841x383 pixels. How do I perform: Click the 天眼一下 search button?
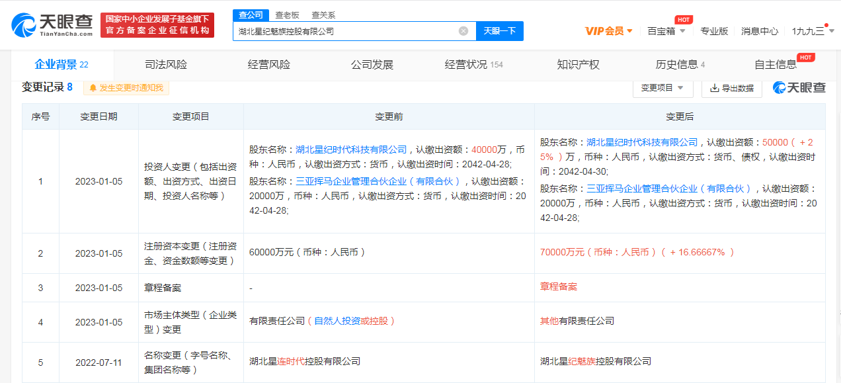tap(500, 31)
